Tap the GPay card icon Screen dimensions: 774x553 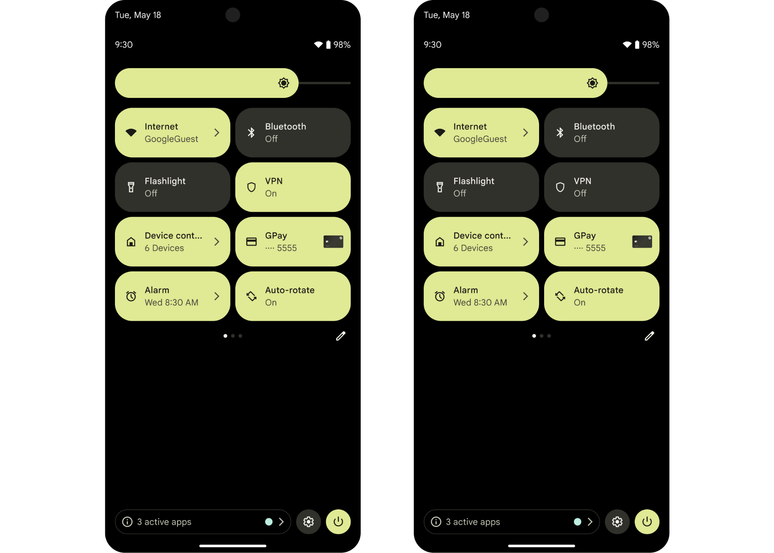(x=332, y=241)
